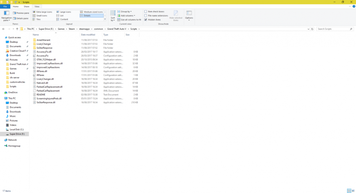This screenshot has height=193, width=356.
Task: Open the Navigation pane menu icon
Action: pos(6,14)
